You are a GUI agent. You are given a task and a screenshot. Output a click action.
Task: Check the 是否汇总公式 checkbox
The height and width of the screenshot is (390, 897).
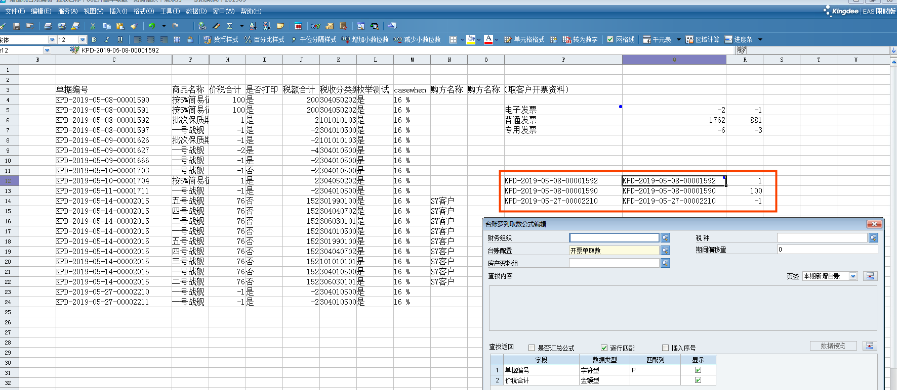click(x=532, y=348)
